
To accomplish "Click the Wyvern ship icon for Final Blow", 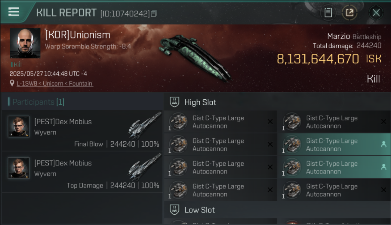I will pos(144,125).
